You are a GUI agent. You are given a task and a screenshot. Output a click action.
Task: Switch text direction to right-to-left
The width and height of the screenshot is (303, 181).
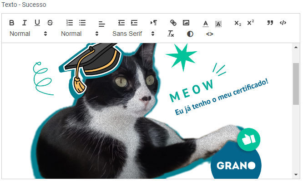point(154,23)
